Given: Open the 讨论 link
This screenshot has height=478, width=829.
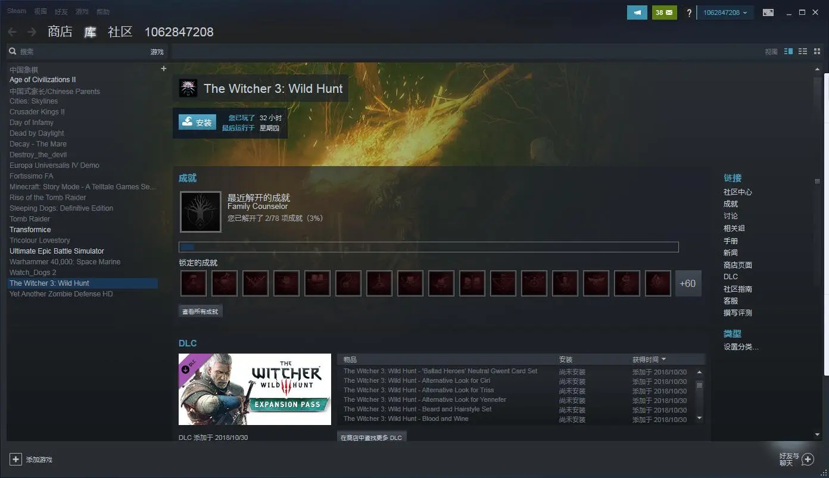Looking at the screenshot, I should pos(731,216).
